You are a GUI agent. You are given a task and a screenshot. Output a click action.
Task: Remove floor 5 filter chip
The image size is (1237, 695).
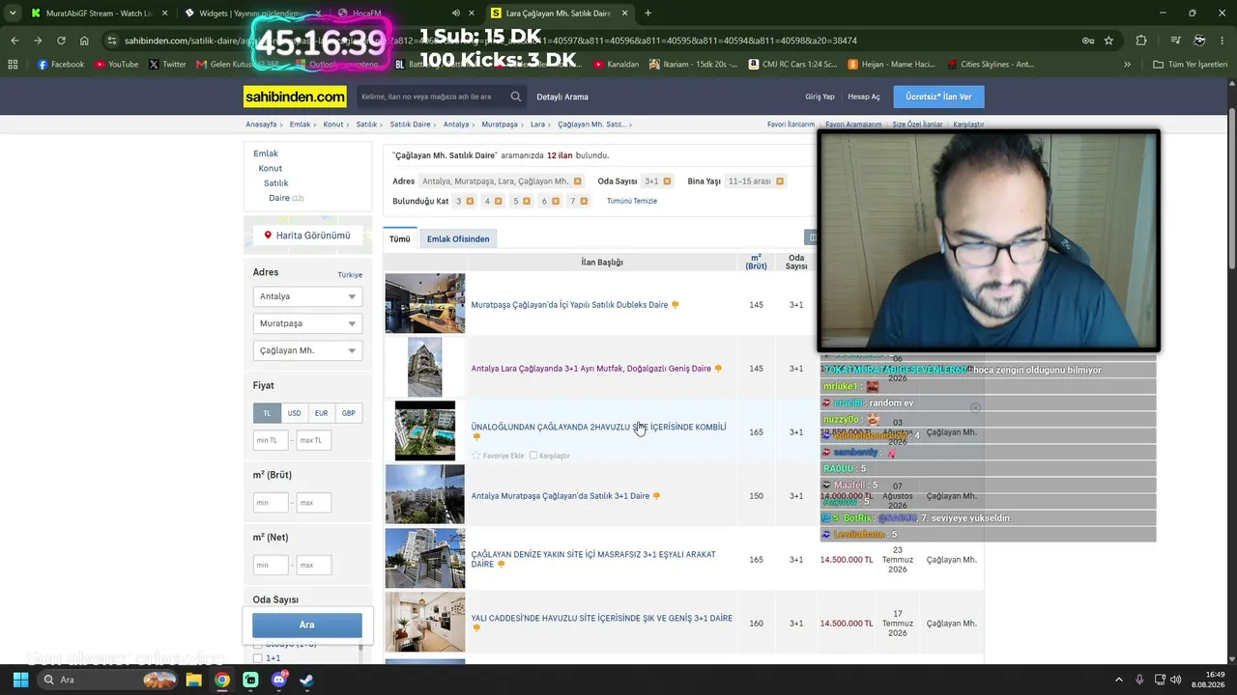pos(527,202)
